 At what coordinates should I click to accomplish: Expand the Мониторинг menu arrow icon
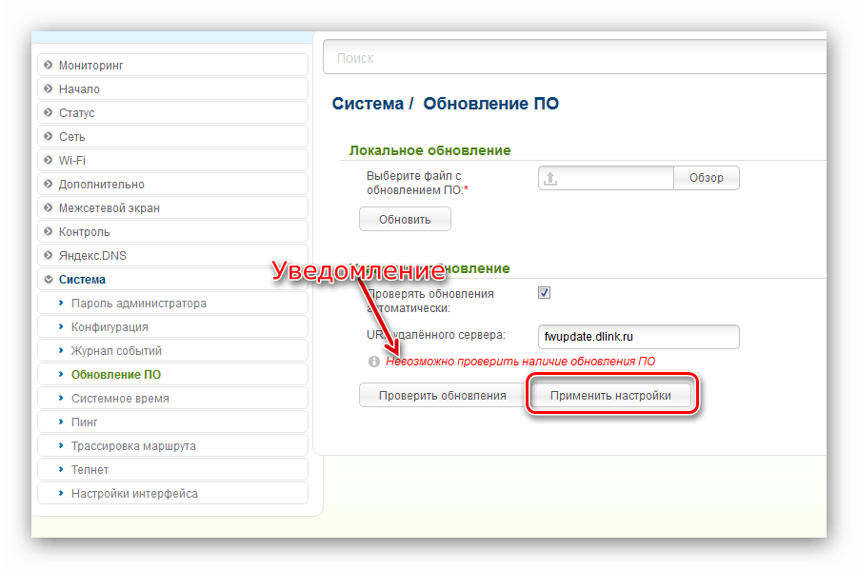(49, 65)
